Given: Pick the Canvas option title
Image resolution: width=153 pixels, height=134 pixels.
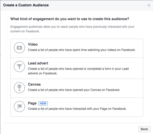Looking at the screenshot, I should pos(34,84).
